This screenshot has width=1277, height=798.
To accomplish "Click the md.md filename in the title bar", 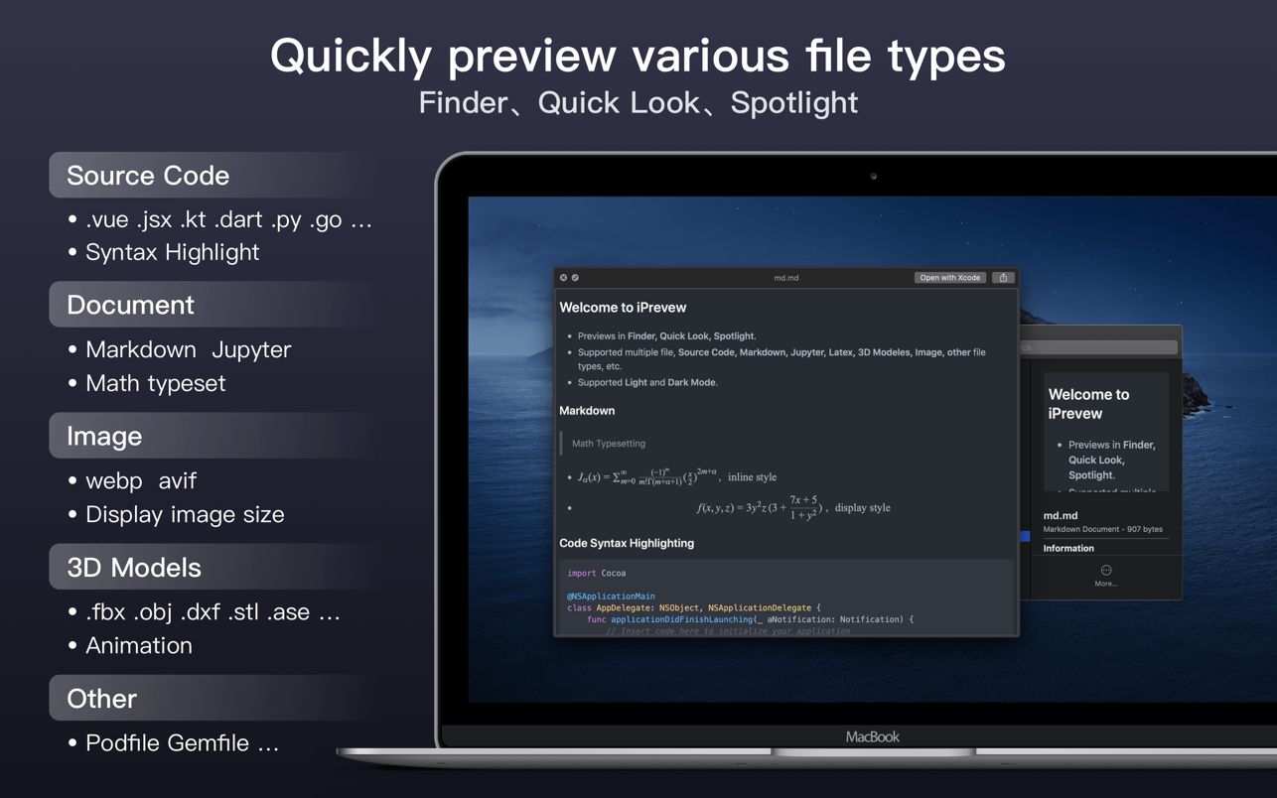I will (x=788, y=278).
